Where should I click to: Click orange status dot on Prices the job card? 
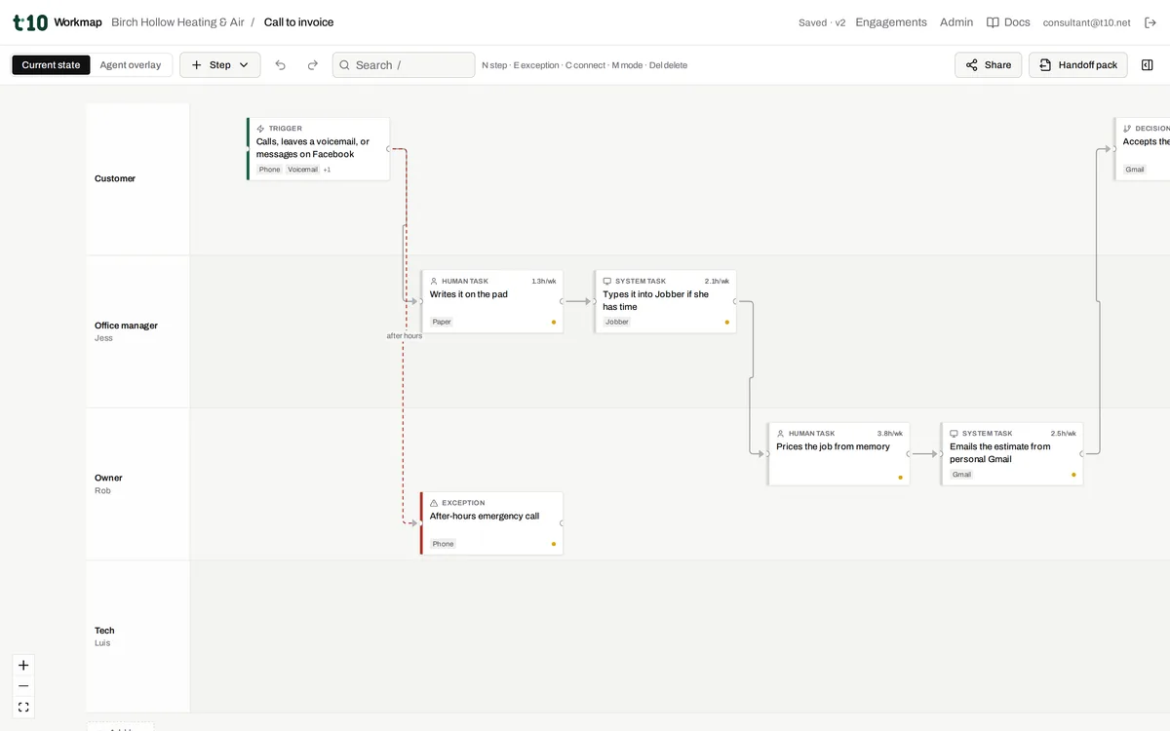(x=900, y=478)
